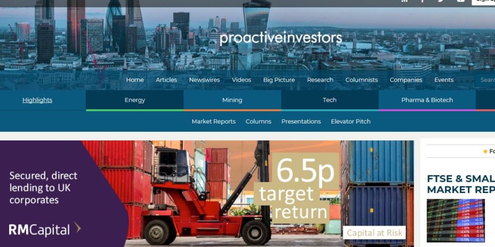This screenshot has height=247, width=495.
Task: Go to the Home menu item
Action: 135,80
